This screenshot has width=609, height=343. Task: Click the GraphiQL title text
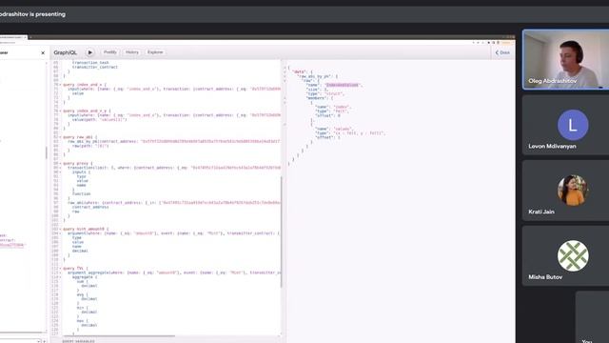pos(66,52)
